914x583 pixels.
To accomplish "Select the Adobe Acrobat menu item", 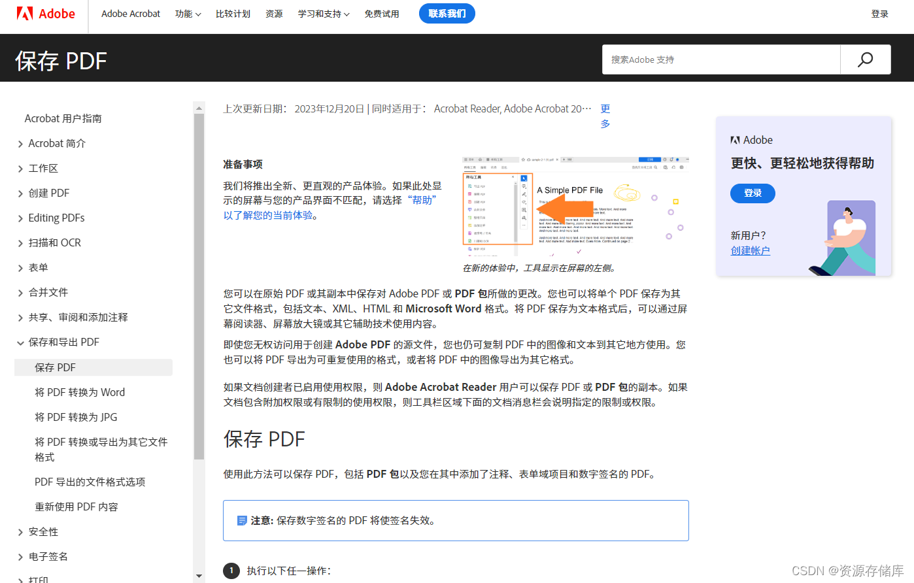I will [131, 13].
